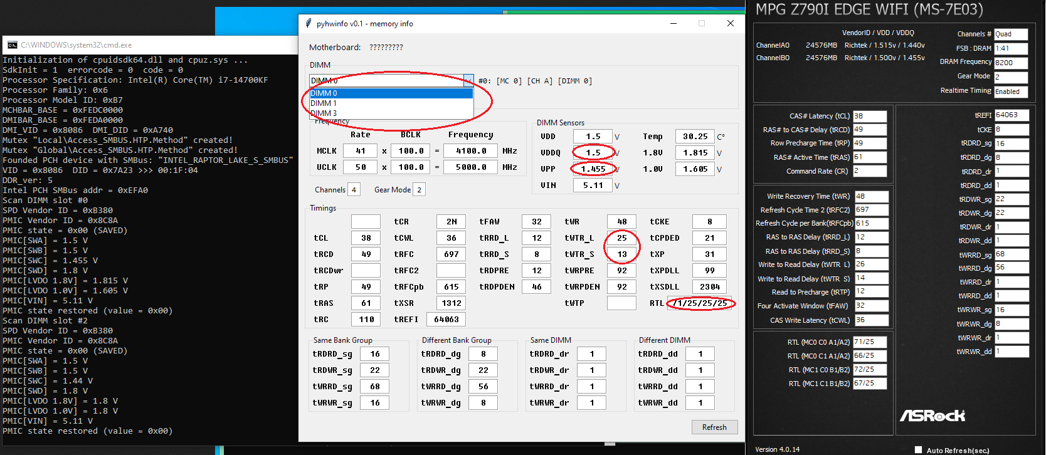Screen dimensions: 1046x455
Task: Click ASRock CAS# Latency (tCL) field
Action: (x=870, y=116)
